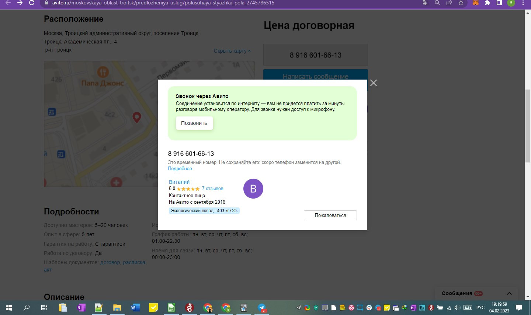Switch input language РУС indicator
The width and height of the screenshot is (531, 315).
coord(480,308)
